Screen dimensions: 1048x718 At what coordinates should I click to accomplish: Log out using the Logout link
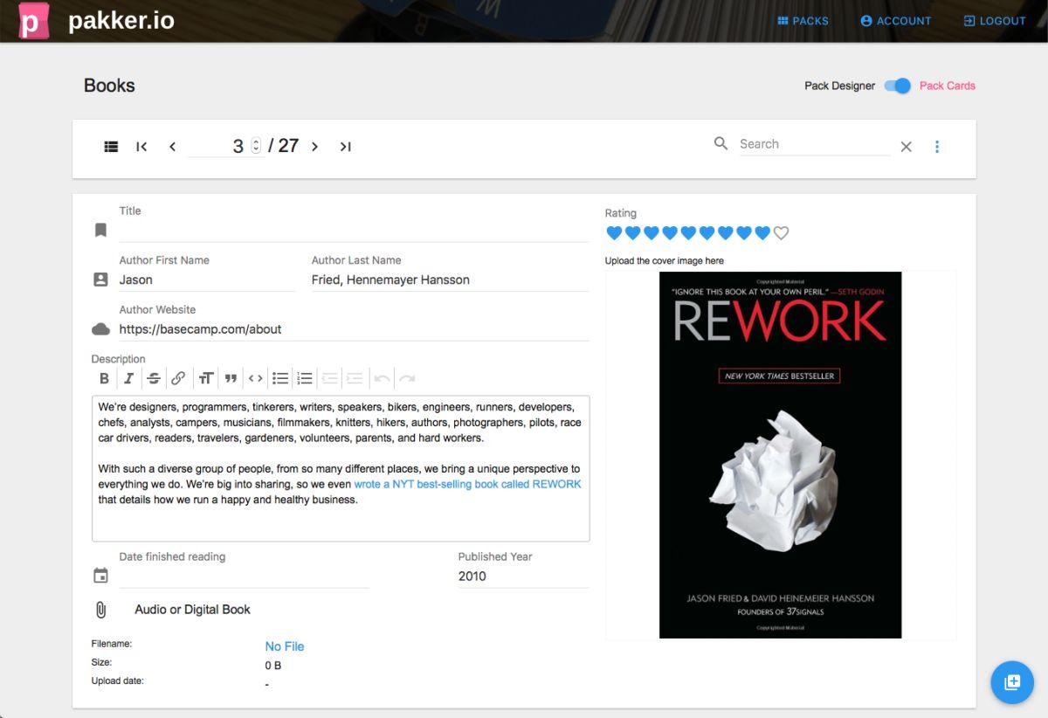click(x=995, y=21)
